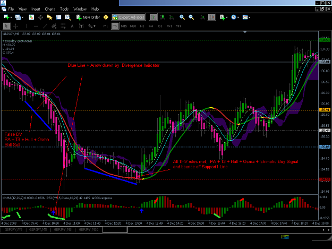Open the Data Window crosshair-target icon
This screenshot has width=332, height=249.
click(40, 18)
